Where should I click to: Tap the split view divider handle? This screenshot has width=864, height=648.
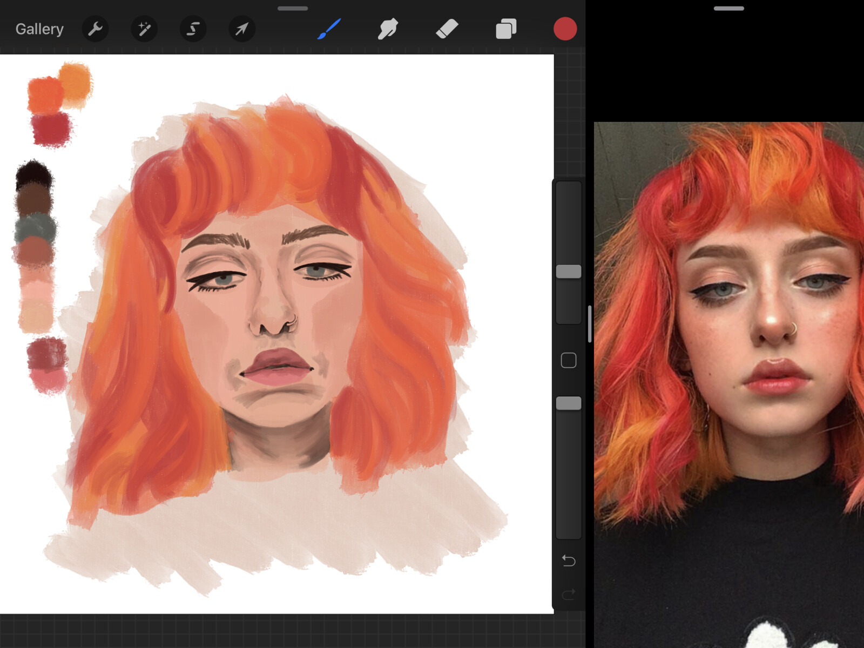(x=590, y=324)
